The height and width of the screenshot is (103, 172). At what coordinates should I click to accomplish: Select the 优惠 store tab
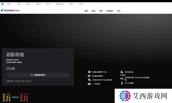pos(101,11)
